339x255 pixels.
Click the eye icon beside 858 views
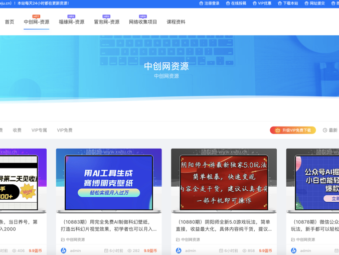point(245,250)
